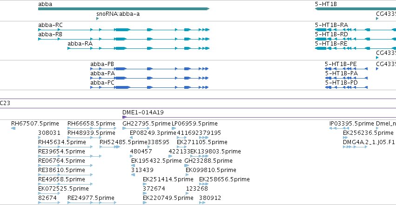Viewport: 396px width, 205px height.
Task: Click the 313439 feature label
Action: (142, 170)
